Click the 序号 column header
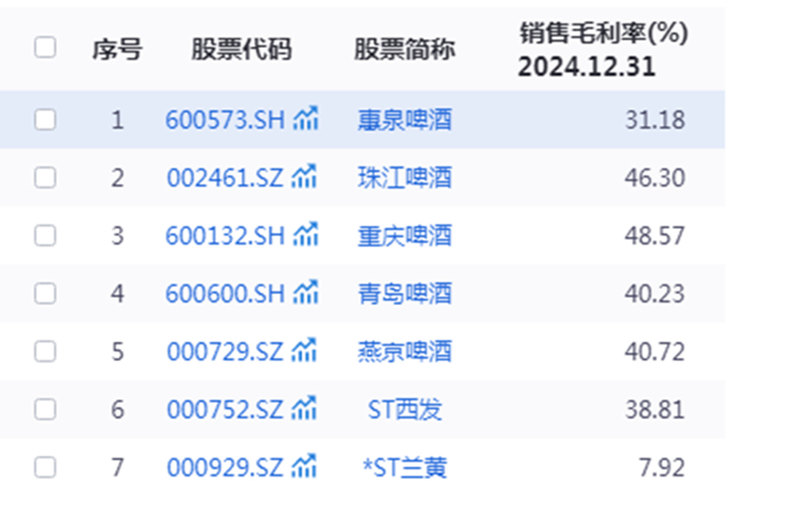 pyautogui.click(x=117, y=50)
